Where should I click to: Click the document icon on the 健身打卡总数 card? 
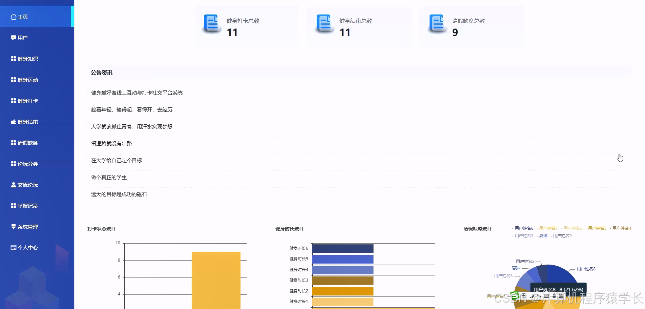pyautogui.click(x=212, y=23)
